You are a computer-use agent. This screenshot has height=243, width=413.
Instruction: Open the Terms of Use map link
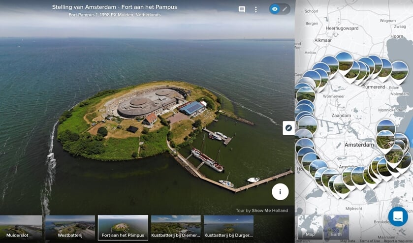click(x=370, y=241)
